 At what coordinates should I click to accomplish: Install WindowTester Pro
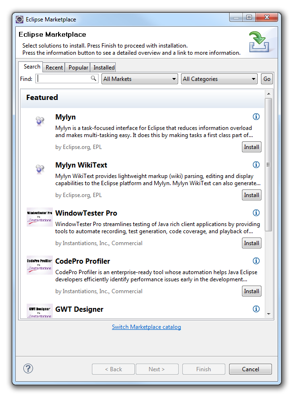[251, 243]
